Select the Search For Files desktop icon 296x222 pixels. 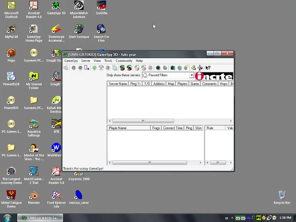pos(101,33)
